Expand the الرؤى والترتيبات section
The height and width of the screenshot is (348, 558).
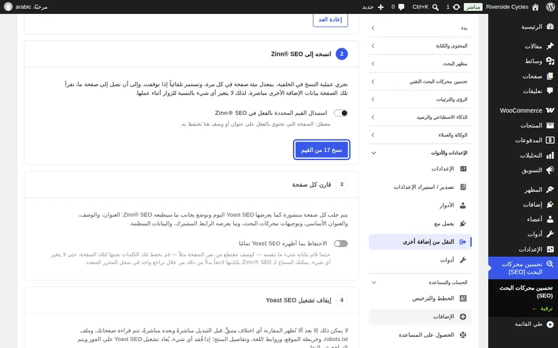[x=420, y=99]
